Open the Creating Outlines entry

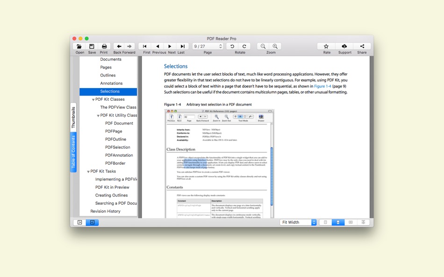[x=111, y=195]
